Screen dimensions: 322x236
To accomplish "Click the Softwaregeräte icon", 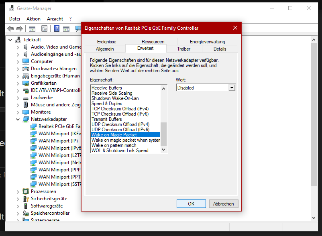I will [x=26, y=206].
